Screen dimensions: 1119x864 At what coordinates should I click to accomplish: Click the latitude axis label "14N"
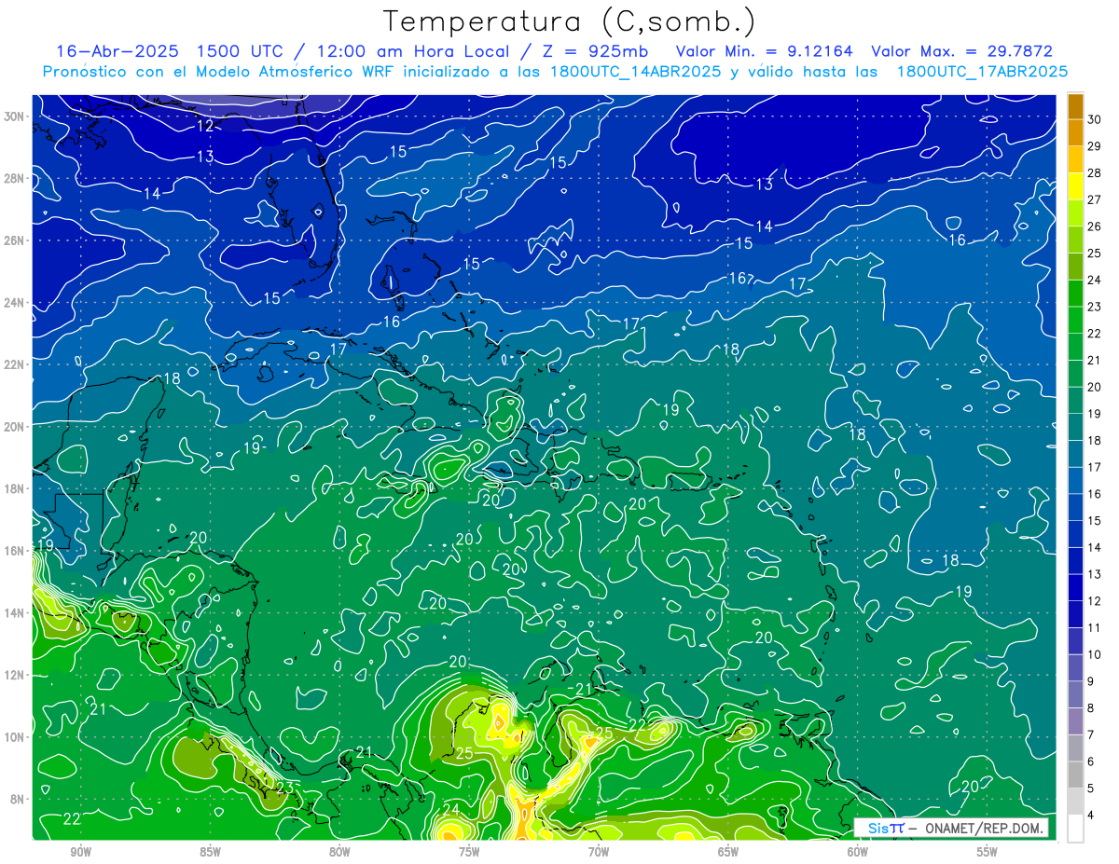16,613
